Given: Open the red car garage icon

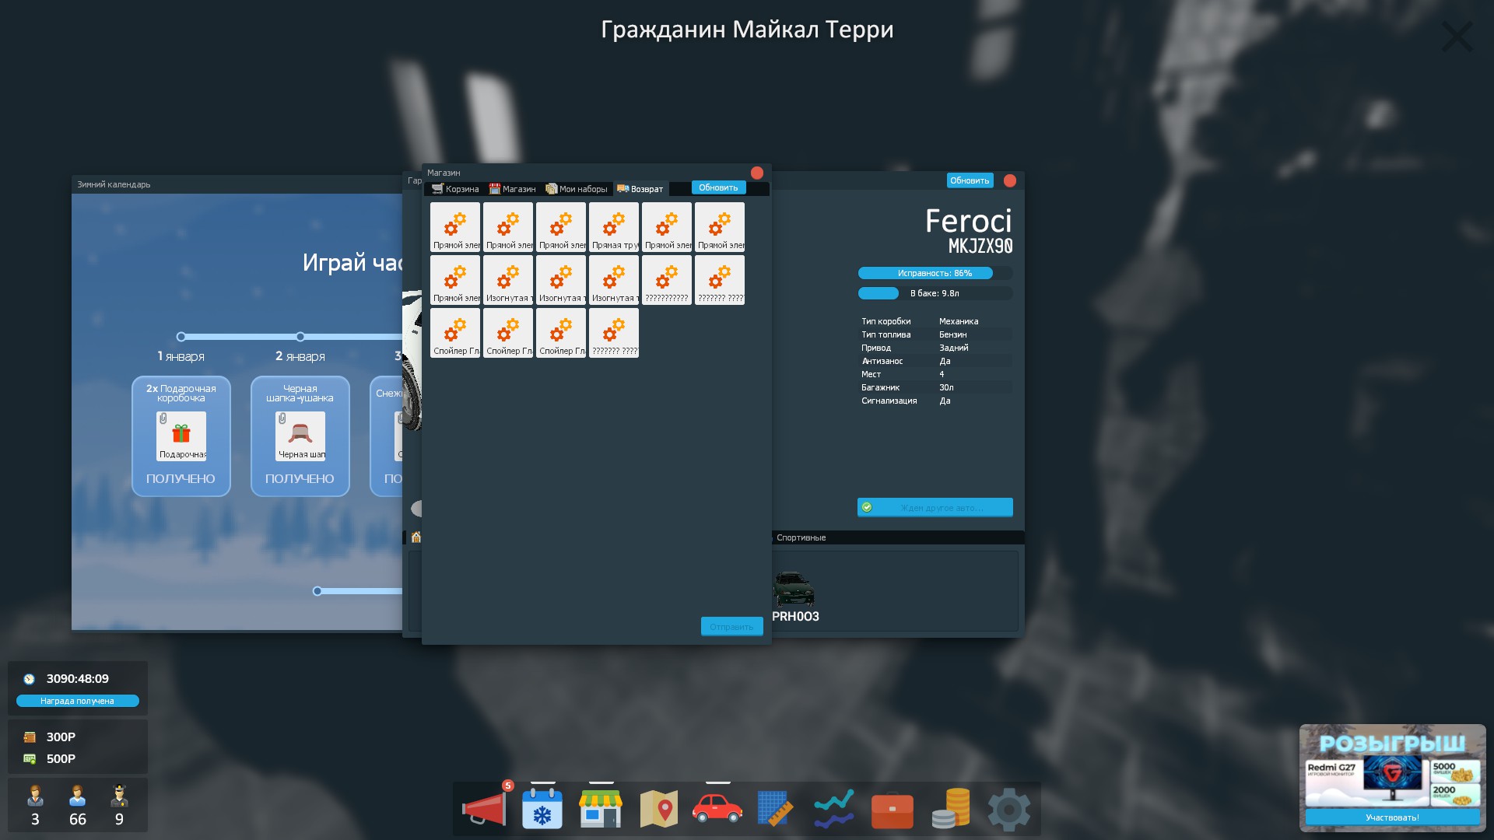Looking at the screenshot, I should point(717,808).
